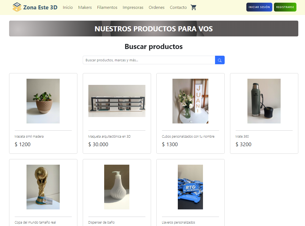View the Dispenser de baño picture
The image size is (305, 226).
pos(117,187)
